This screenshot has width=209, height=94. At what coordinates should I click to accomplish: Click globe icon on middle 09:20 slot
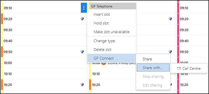170,19
